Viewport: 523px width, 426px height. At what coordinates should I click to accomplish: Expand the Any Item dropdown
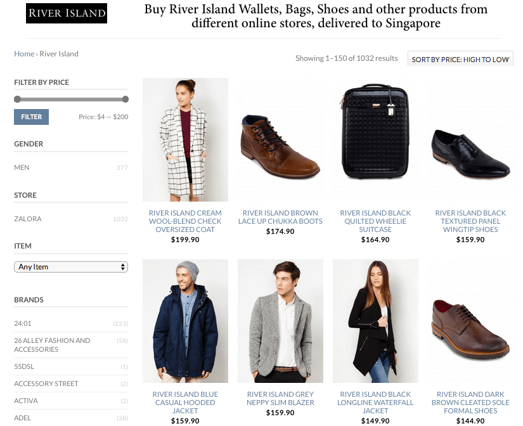click(71, 267)
